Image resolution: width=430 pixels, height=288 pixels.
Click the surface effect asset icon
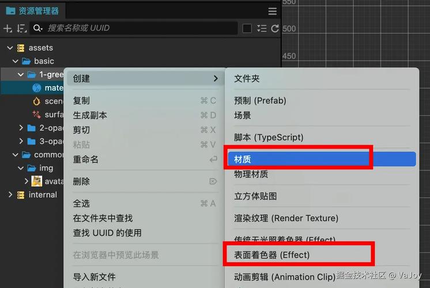coord(37,114)
